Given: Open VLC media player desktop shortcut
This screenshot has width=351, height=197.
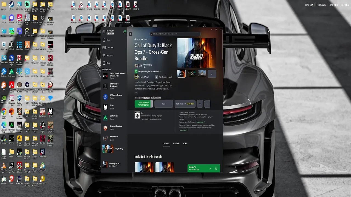Looking at the screenshot, I should pos(4,166).
